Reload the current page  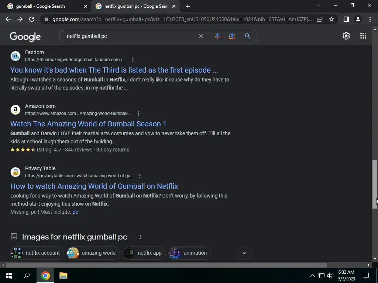(32, 19)
